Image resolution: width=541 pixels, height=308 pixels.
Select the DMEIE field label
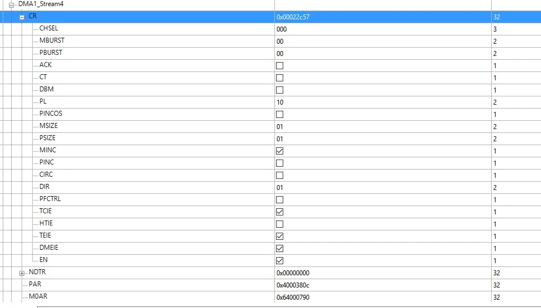click(49, 248)
